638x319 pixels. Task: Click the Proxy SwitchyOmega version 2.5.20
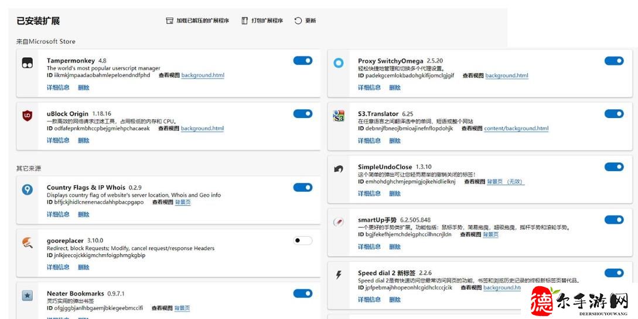click(x=435, y=61)
